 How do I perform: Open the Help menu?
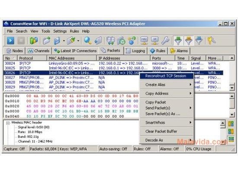point(86,31)
